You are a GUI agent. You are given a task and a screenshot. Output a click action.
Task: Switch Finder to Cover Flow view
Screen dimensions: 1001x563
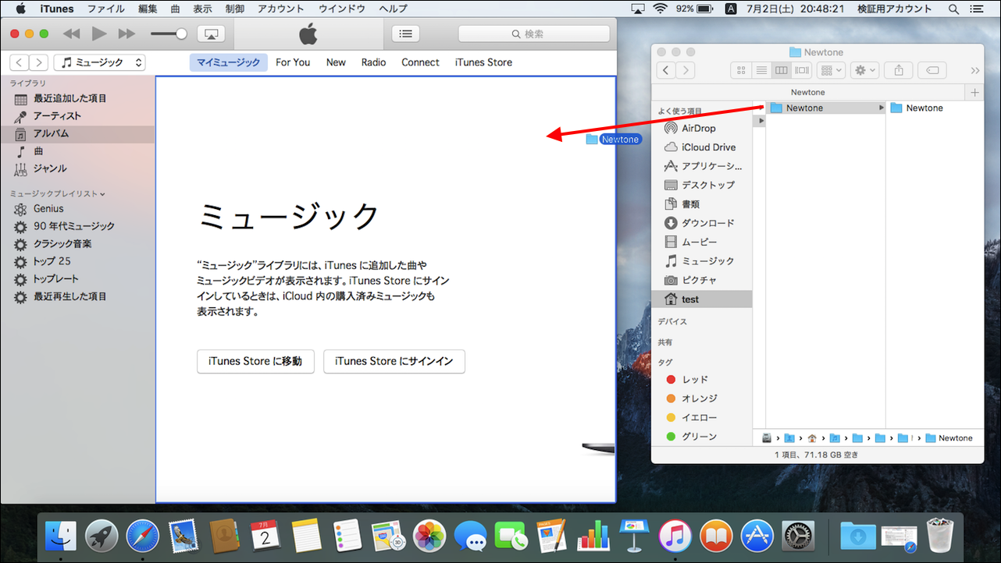pos(802,70)
